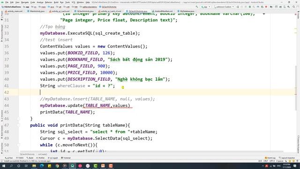The width and height of the screenshot is (300, 169).
Task: Open the Build Variants side panel
Action: point(2,132)
